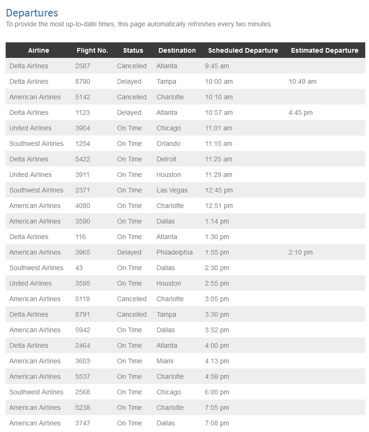Click the Detroit destination cell
This screenshot has height=432, width=369.
point(166,159)
